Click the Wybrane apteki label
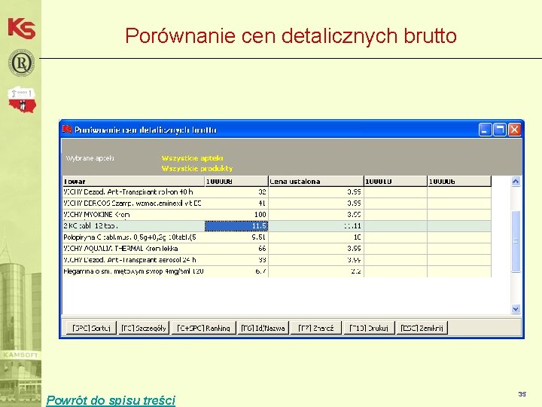 [x=90, y=158]
